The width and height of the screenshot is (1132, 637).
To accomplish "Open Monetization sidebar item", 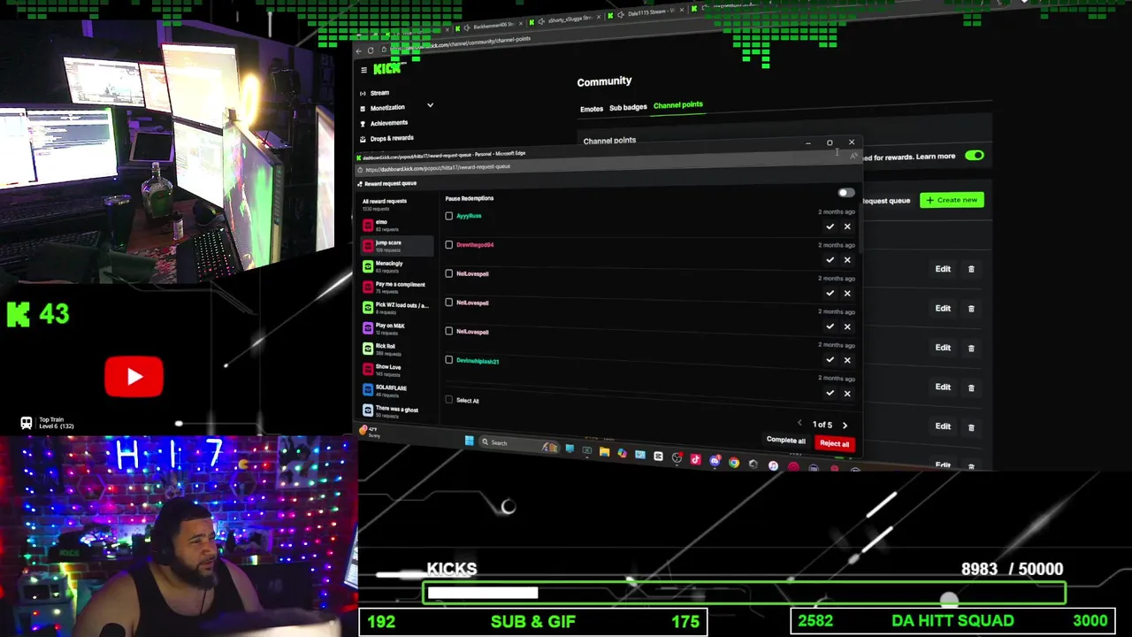I will coord(387,108).
